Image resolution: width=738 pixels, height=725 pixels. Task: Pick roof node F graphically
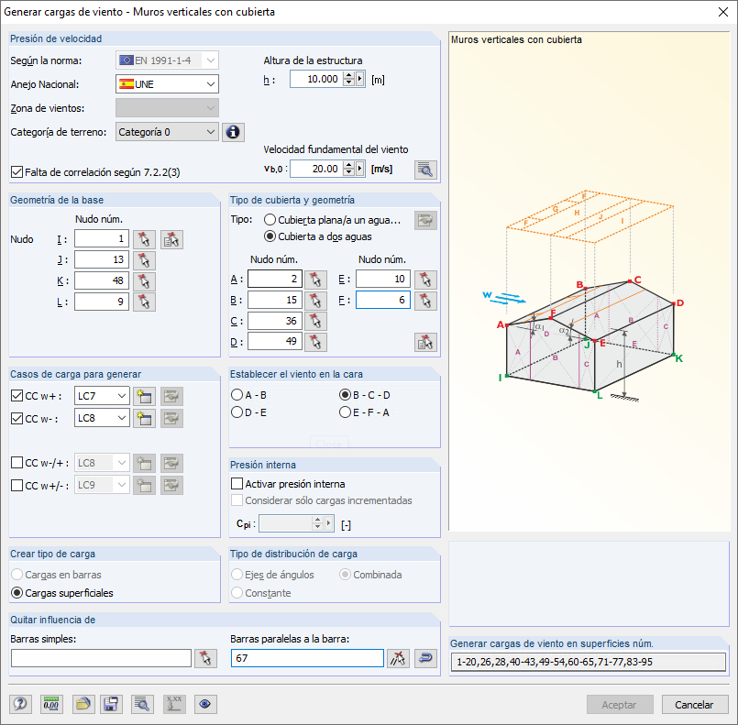(425, 300)
